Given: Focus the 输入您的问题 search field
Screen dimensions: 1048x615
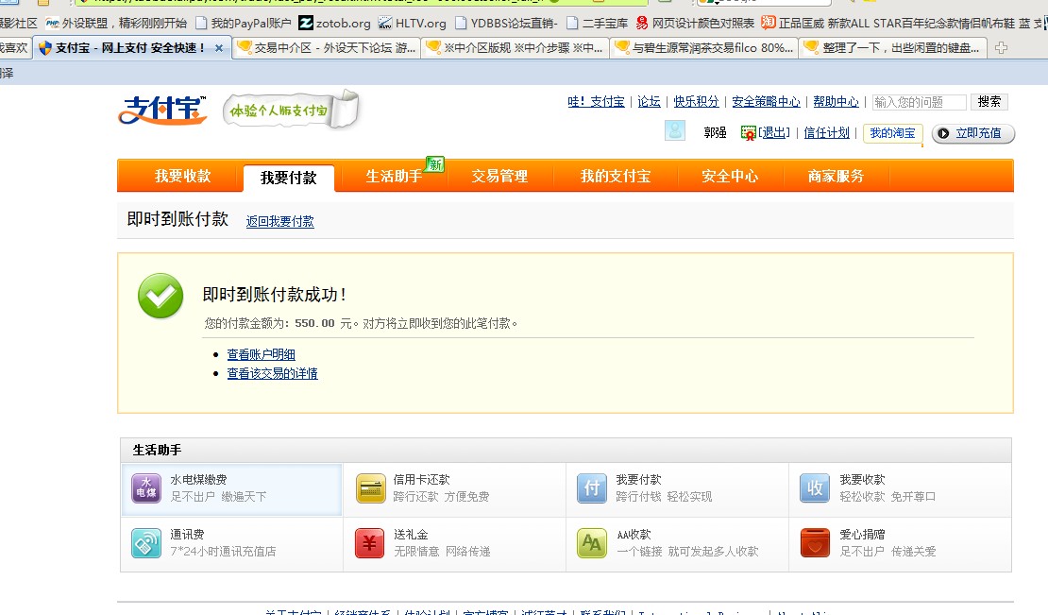Looking at the screenshot, I should (918, 102).
